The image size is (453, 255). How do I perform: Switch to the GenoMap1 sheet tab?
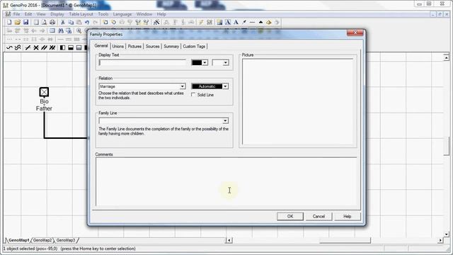coord(19,240)
